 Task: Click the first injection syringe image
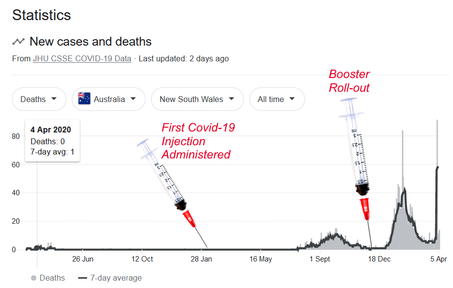[x=173, y=193]
